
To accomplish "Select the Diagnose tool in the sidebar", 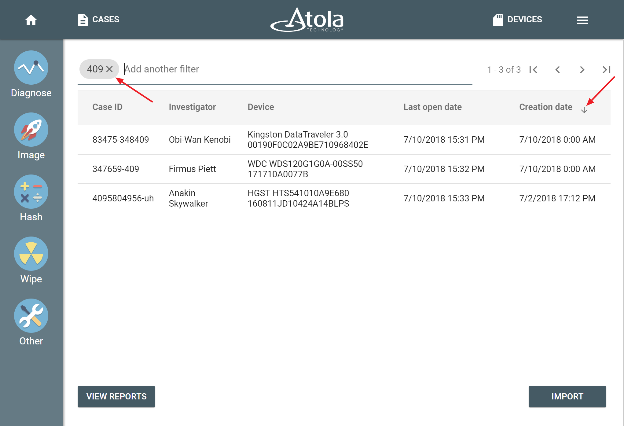I will [31, 68].
